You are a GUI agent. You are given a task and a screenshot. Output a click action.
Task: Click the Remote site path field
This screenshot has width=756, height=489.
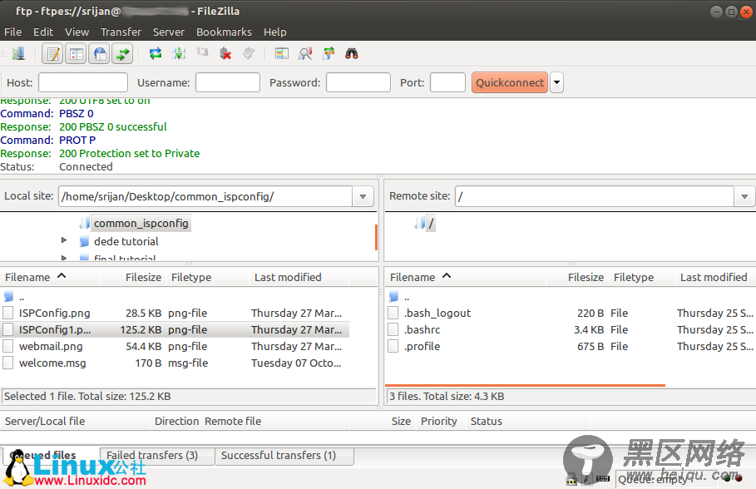click(595, 197)
